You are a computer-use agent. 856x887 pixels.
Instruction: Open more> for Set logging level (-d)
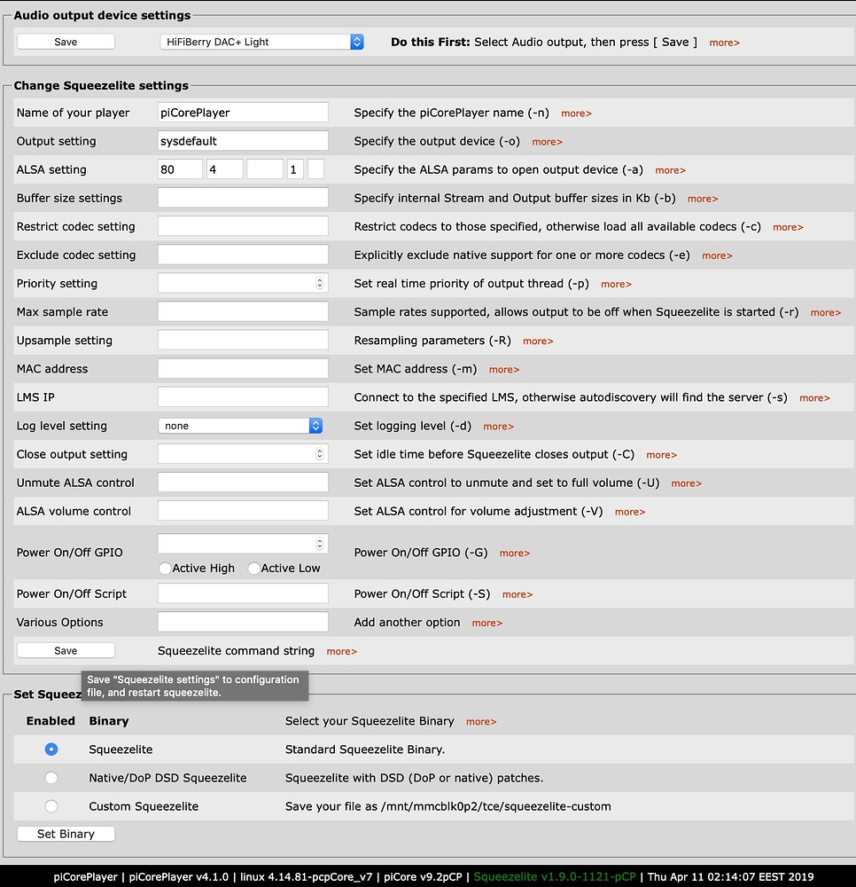[498, 426]
